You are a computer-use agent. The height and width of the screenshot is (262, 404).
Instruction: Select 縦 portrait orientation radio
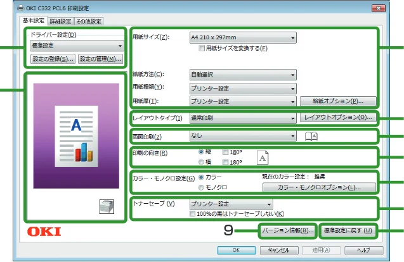tap(201, 152)
